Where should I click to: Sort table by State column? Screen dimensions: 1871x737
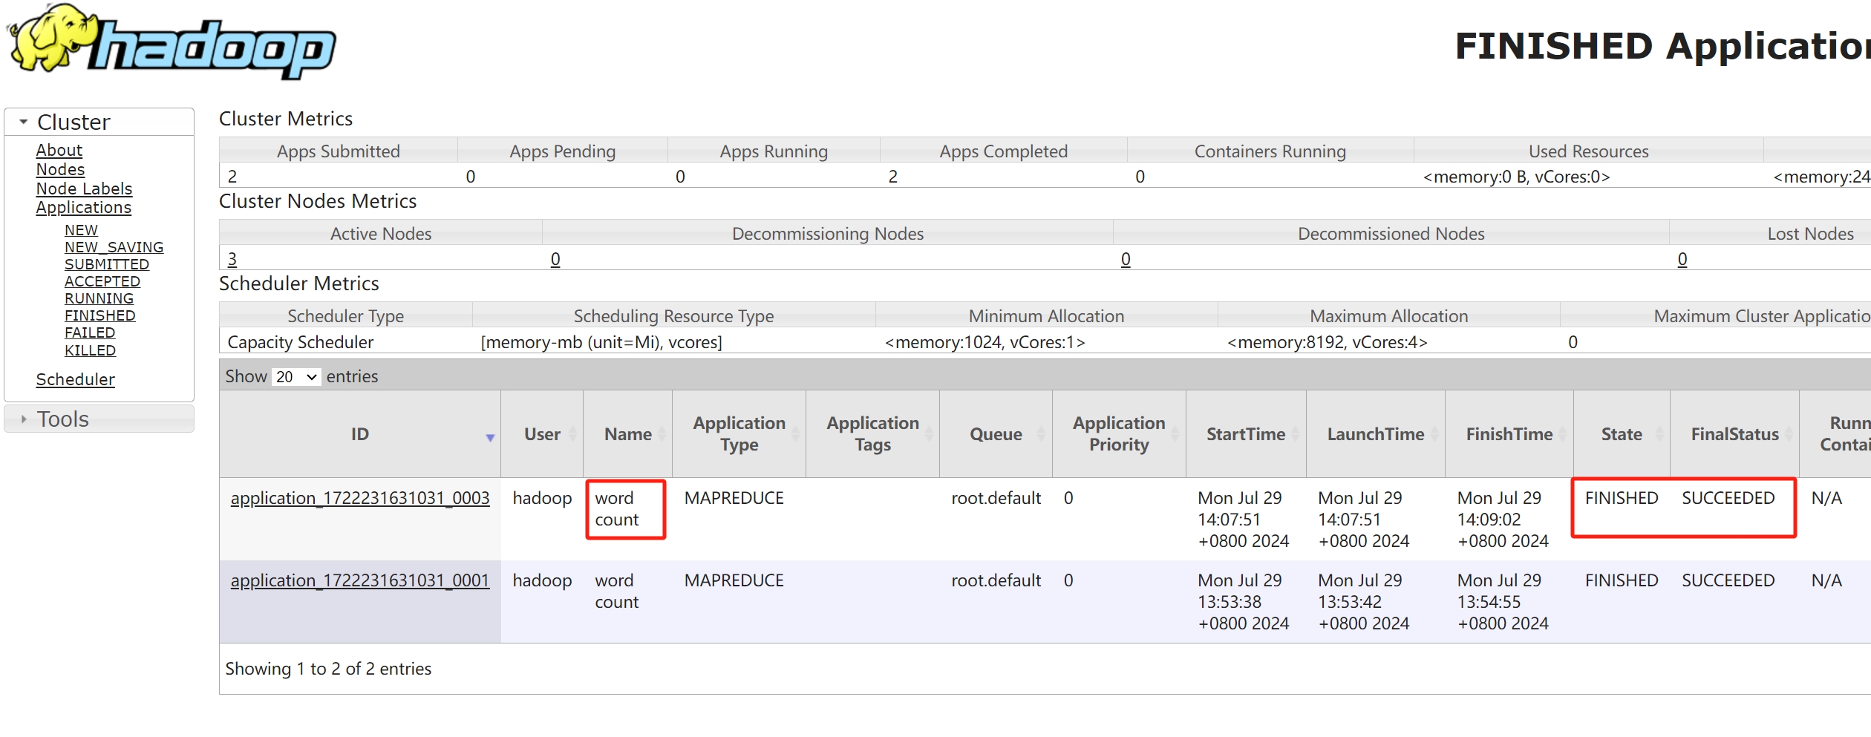click(1622, 434)
